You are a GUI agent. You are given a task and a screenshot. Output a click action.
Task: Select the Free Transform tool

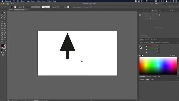pyautogui.click(x=5, y=28)
